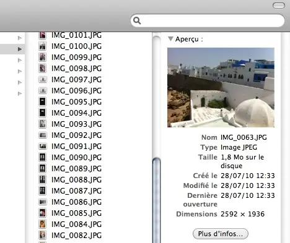Select the IMG_0100.JPG file icon
This screenshot has height=243, width=290.
point(43,46)
